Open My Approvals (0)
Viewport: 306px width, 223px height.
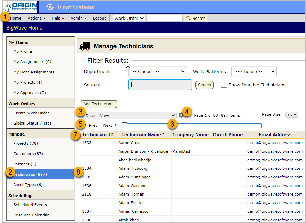pyautogui.click(x=29, y=93)
